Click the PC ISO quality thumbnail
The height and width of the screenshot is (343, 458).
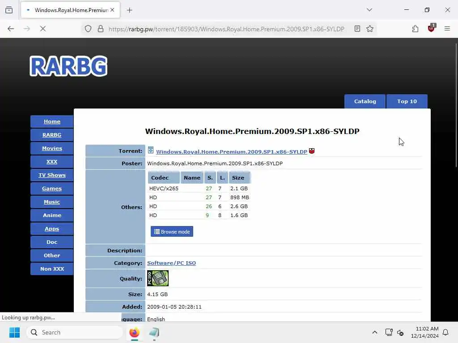[x=158, y=278]
